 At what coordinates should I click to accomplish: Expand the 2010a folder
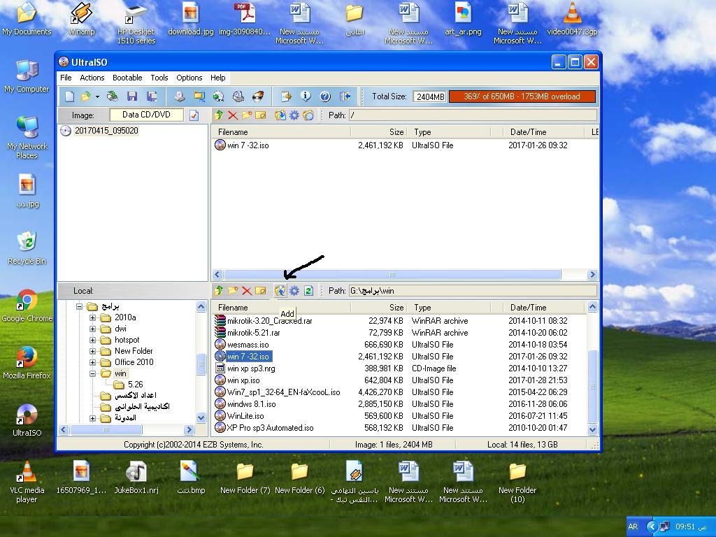(93, 317)
